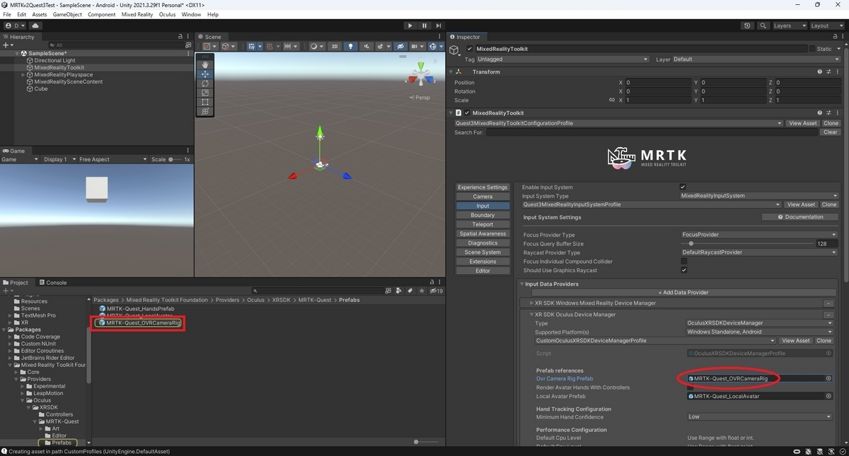Open Focus Provider Type dropdown
This screenshot has width=849, height=456.
(x=758, y=235)
